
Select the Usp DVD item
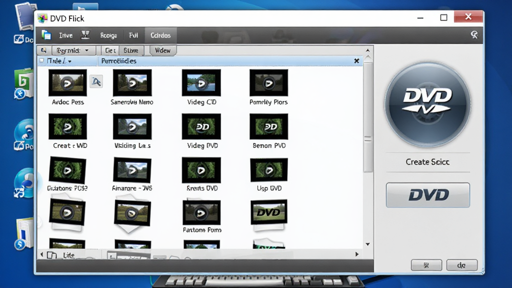pyautogui.click(x=268, y=170)
